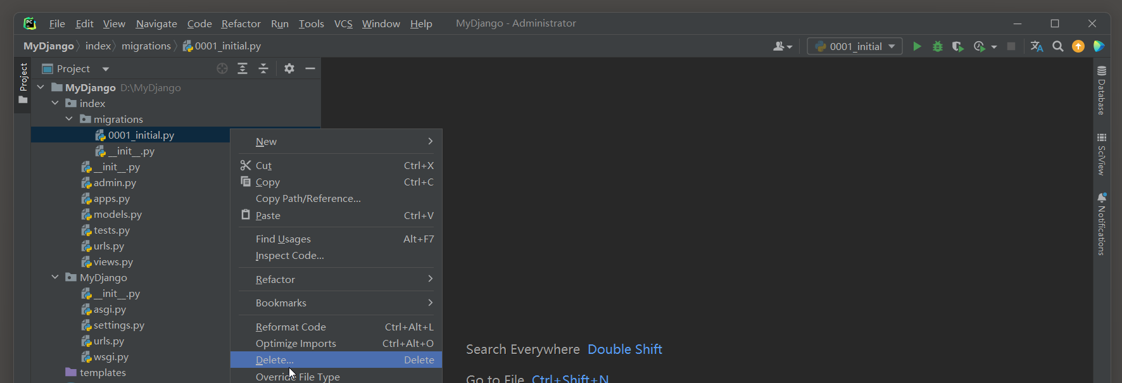1122x383 pixels.
Task: Select Find Usages in context menu
Action: tap(336, 239)
